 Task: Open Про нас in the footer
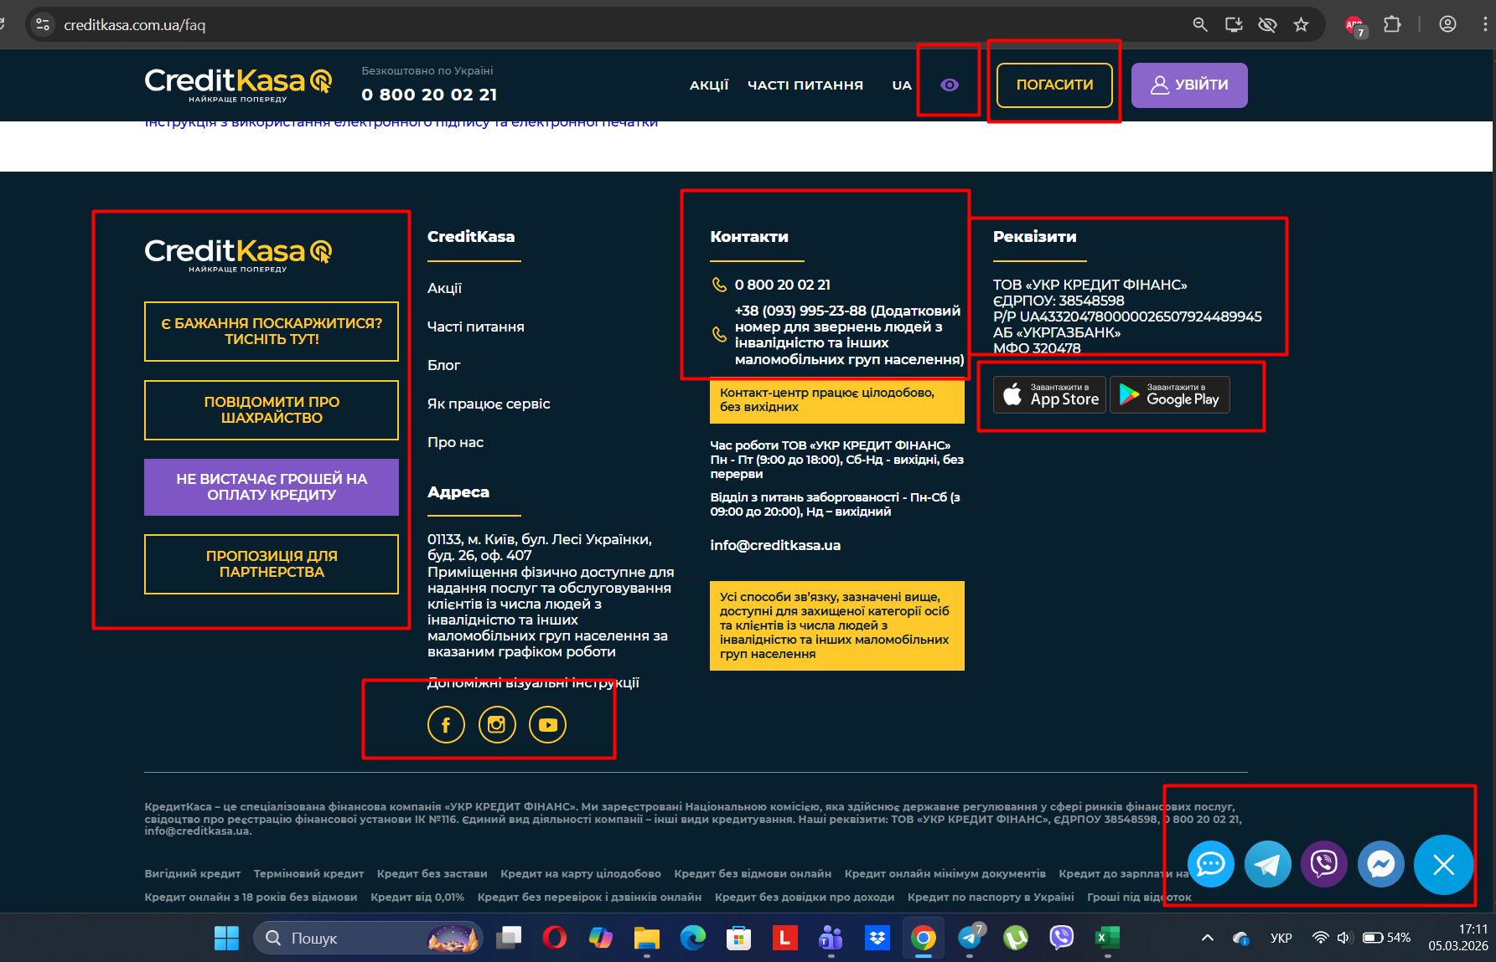pyautogui.click(x=455, y=442)
